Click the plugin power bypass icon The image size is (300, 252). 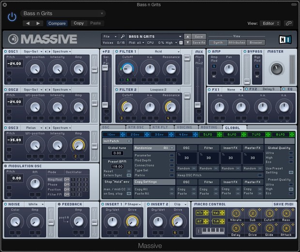tap(12, 17)
